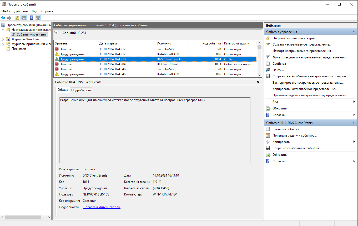Click Импорт настраиваемого представления action
358x226 pixels.
(302, 51)
